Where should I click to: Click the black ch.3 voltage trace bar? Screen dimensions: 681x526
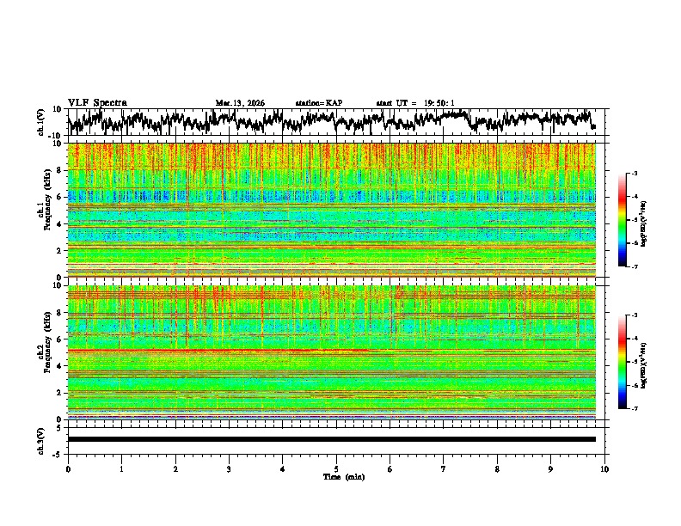[332, 439]
